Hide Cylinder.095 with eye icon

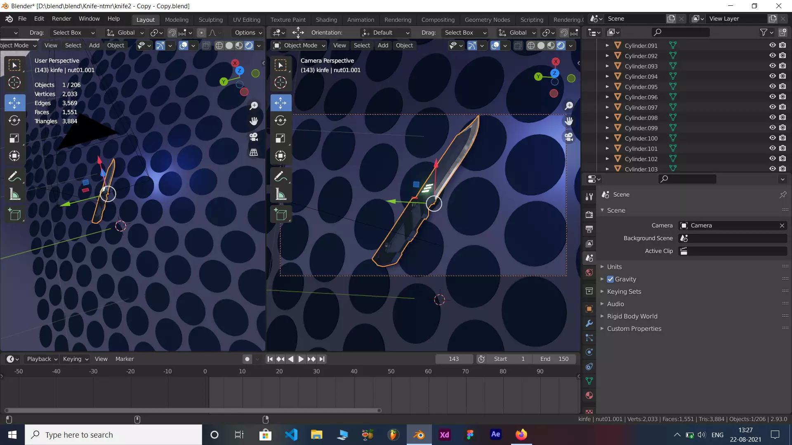coord(772,87)
